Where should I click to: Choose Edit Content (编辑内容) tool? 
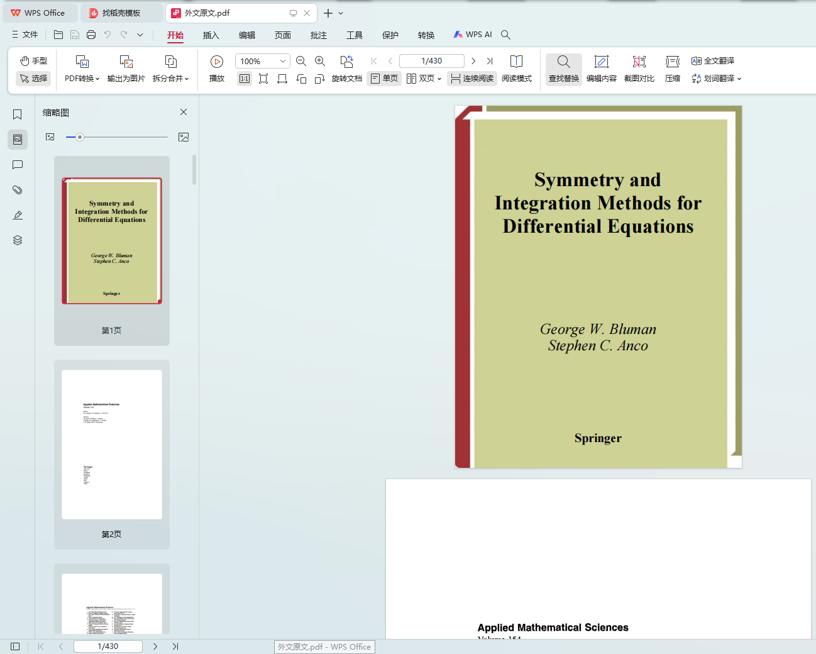[x=602, y=69]
